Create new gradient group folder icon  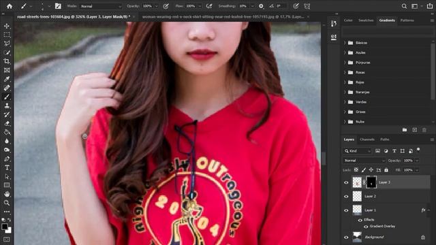coord(405,130)
